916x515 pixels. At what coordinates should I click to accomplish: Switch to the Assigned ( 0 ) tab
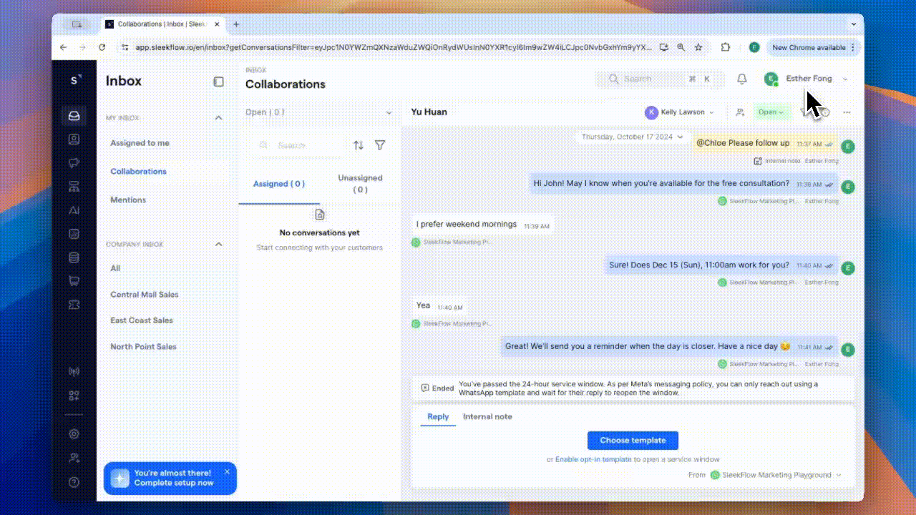click(279, 184)
